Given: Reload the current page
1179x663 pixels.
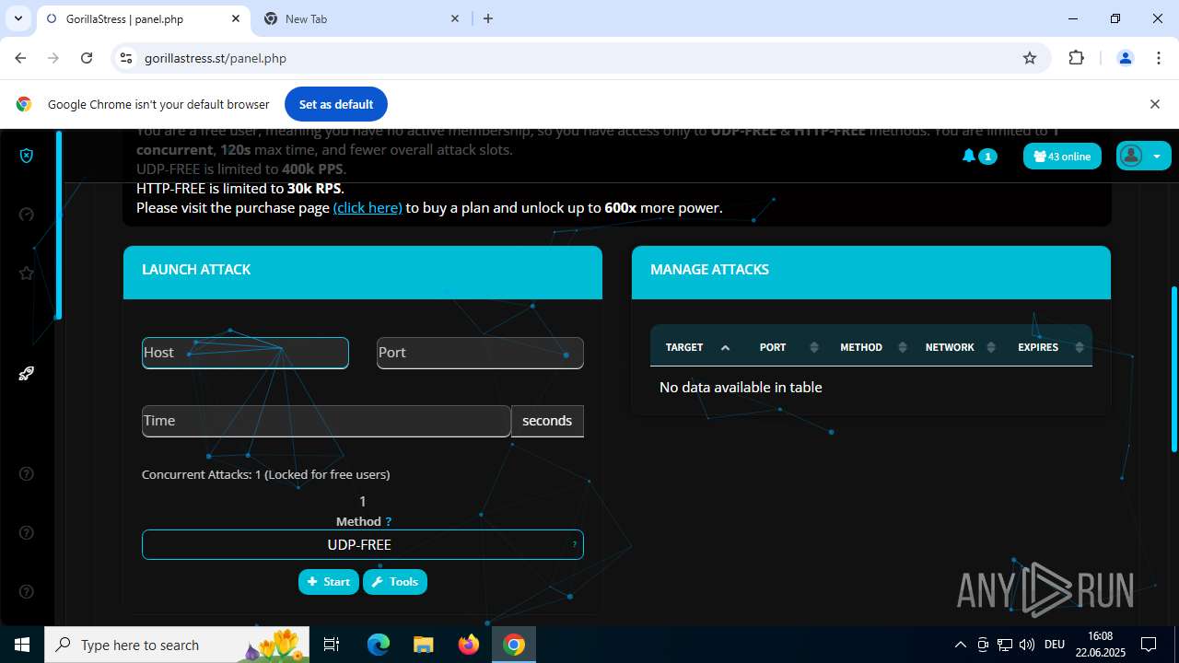Looking at the screenshot, I should pyautogui.click(x=87, y=58).
